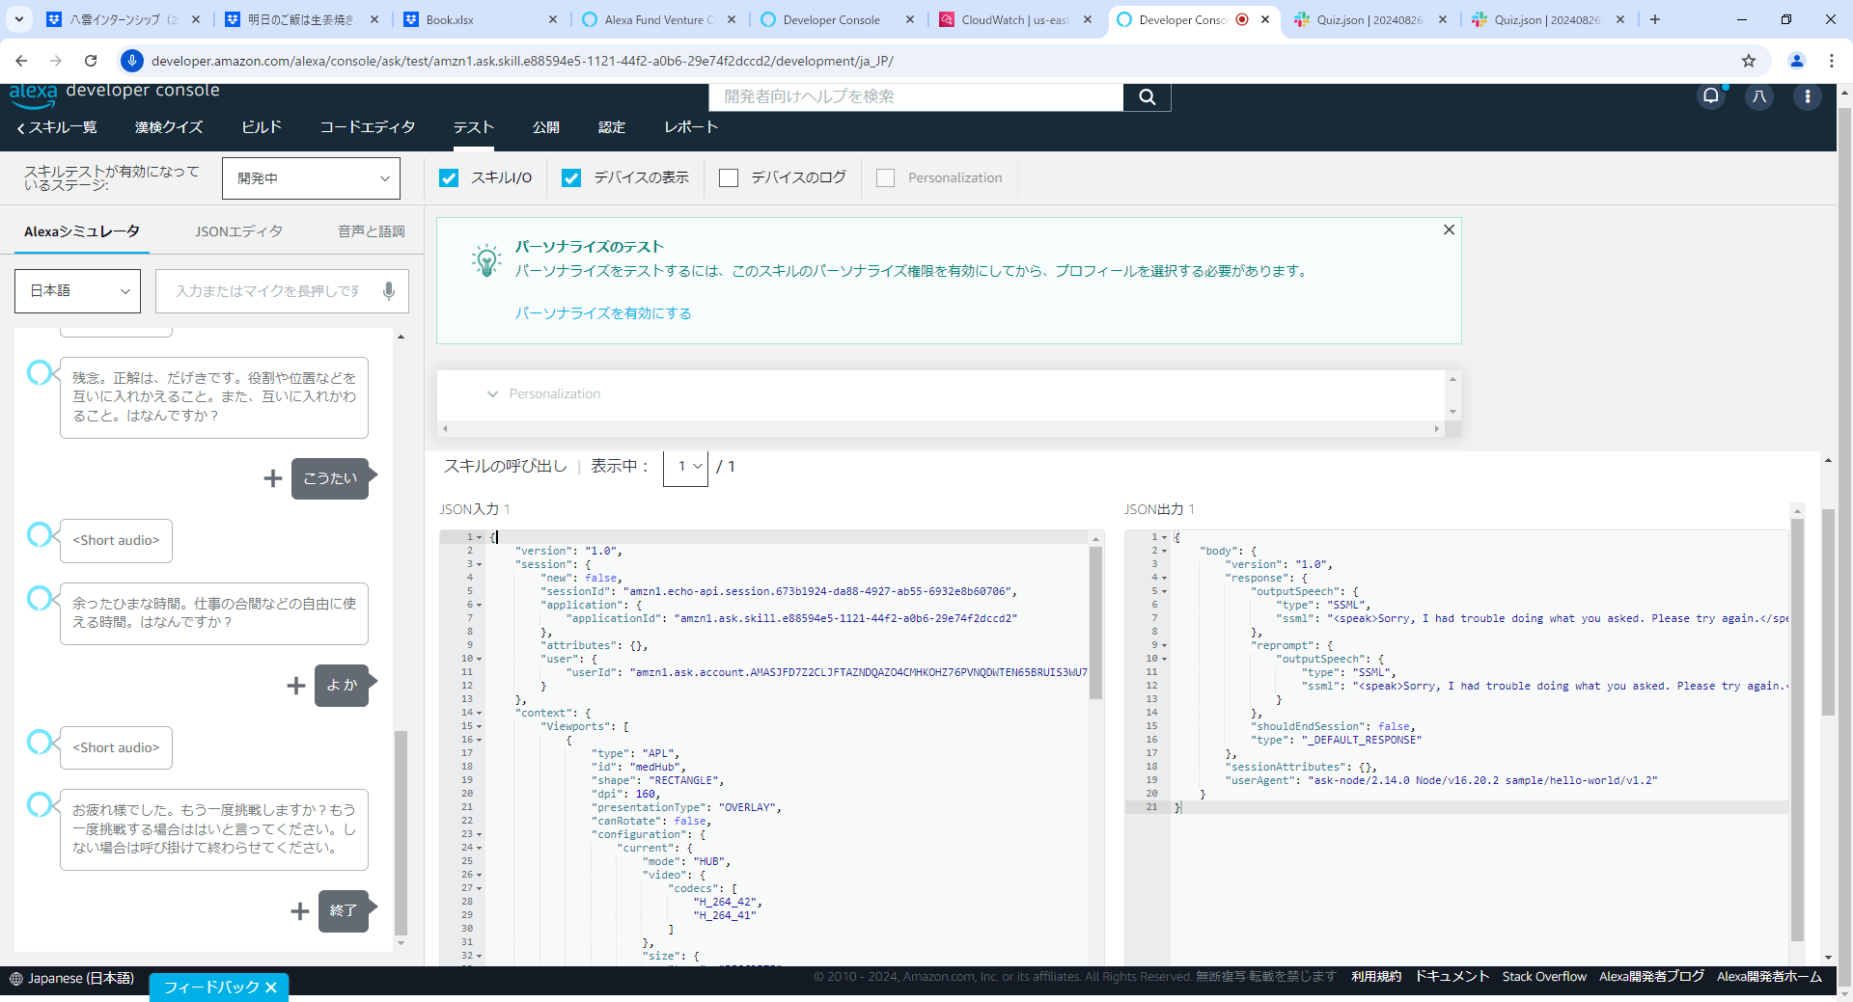Open the 開発中 stage dropdown
Viewport: 1853px width, 1002px height.
pyautogui.click(x=311, y=178)
